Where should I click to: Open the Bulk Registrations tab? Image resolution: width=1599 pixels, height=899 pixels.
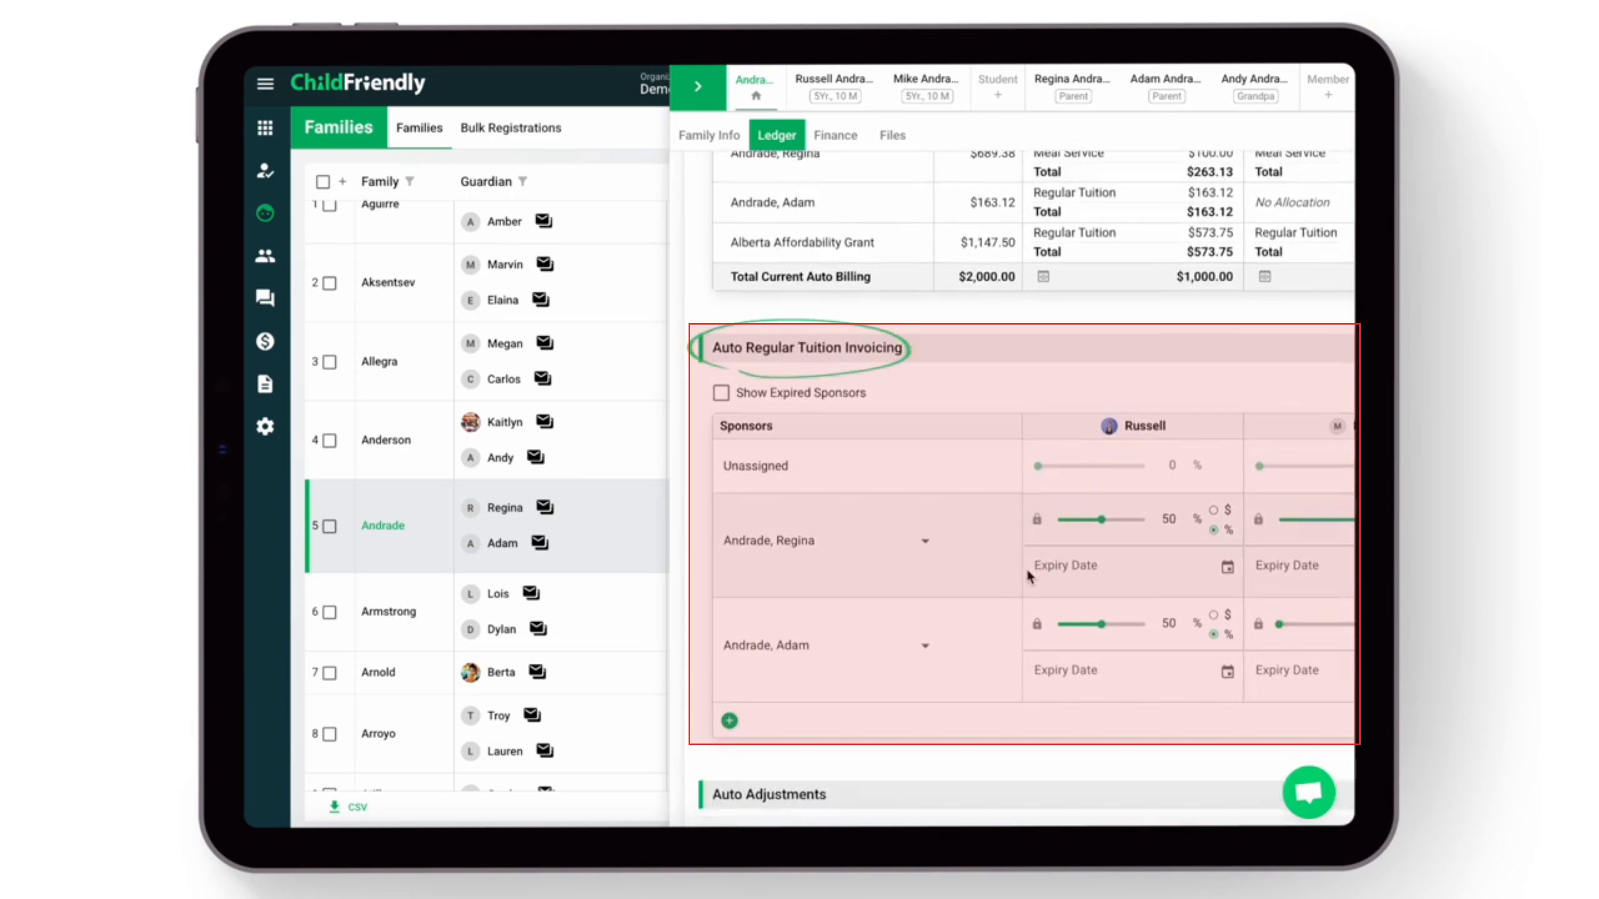click(x=510, y=127)
